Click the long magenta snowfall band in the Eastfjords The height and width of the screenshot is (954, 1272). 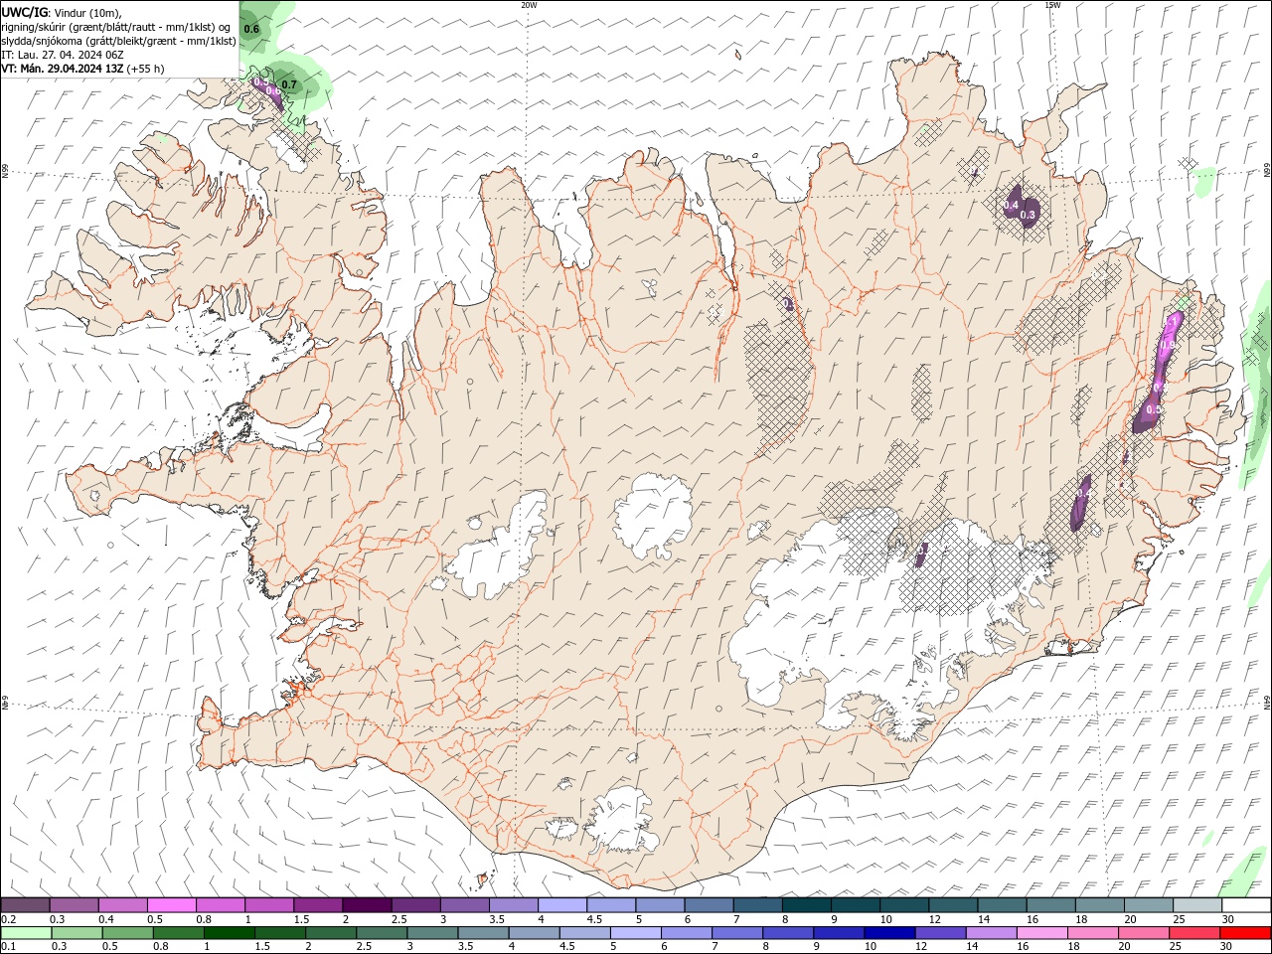(1158, 373)
